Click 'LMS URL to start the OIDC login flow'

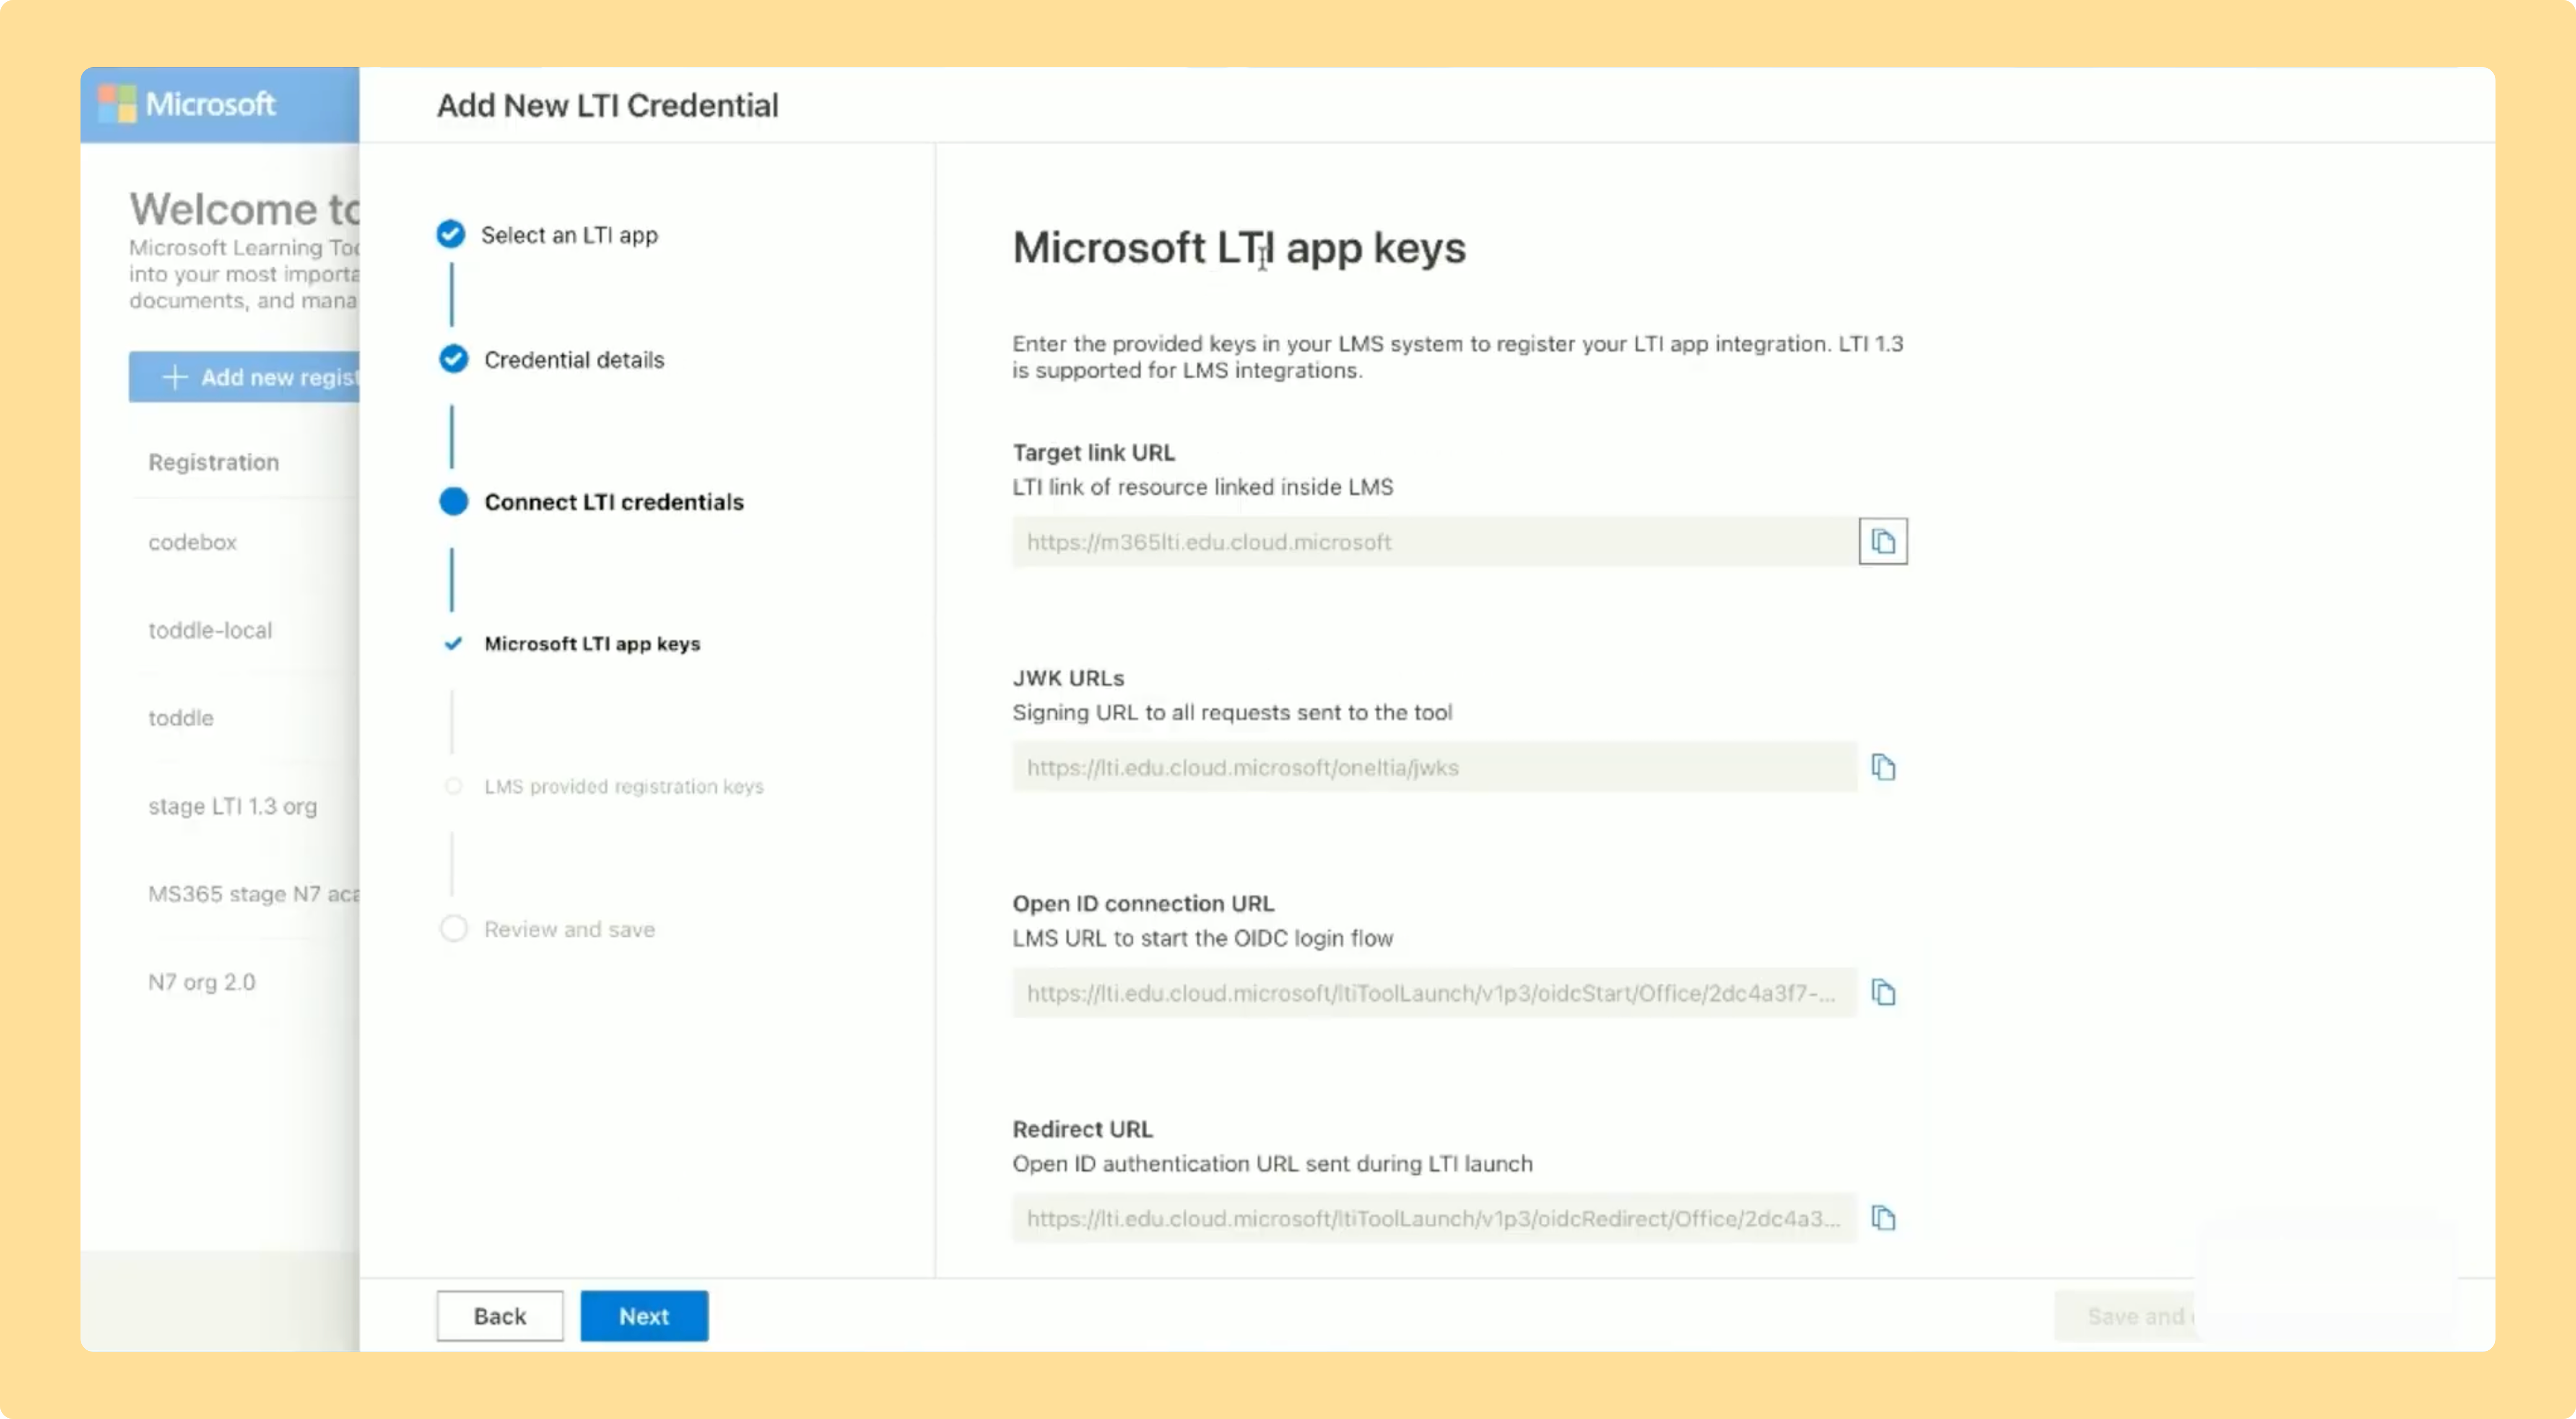[x=1203, y=938]
